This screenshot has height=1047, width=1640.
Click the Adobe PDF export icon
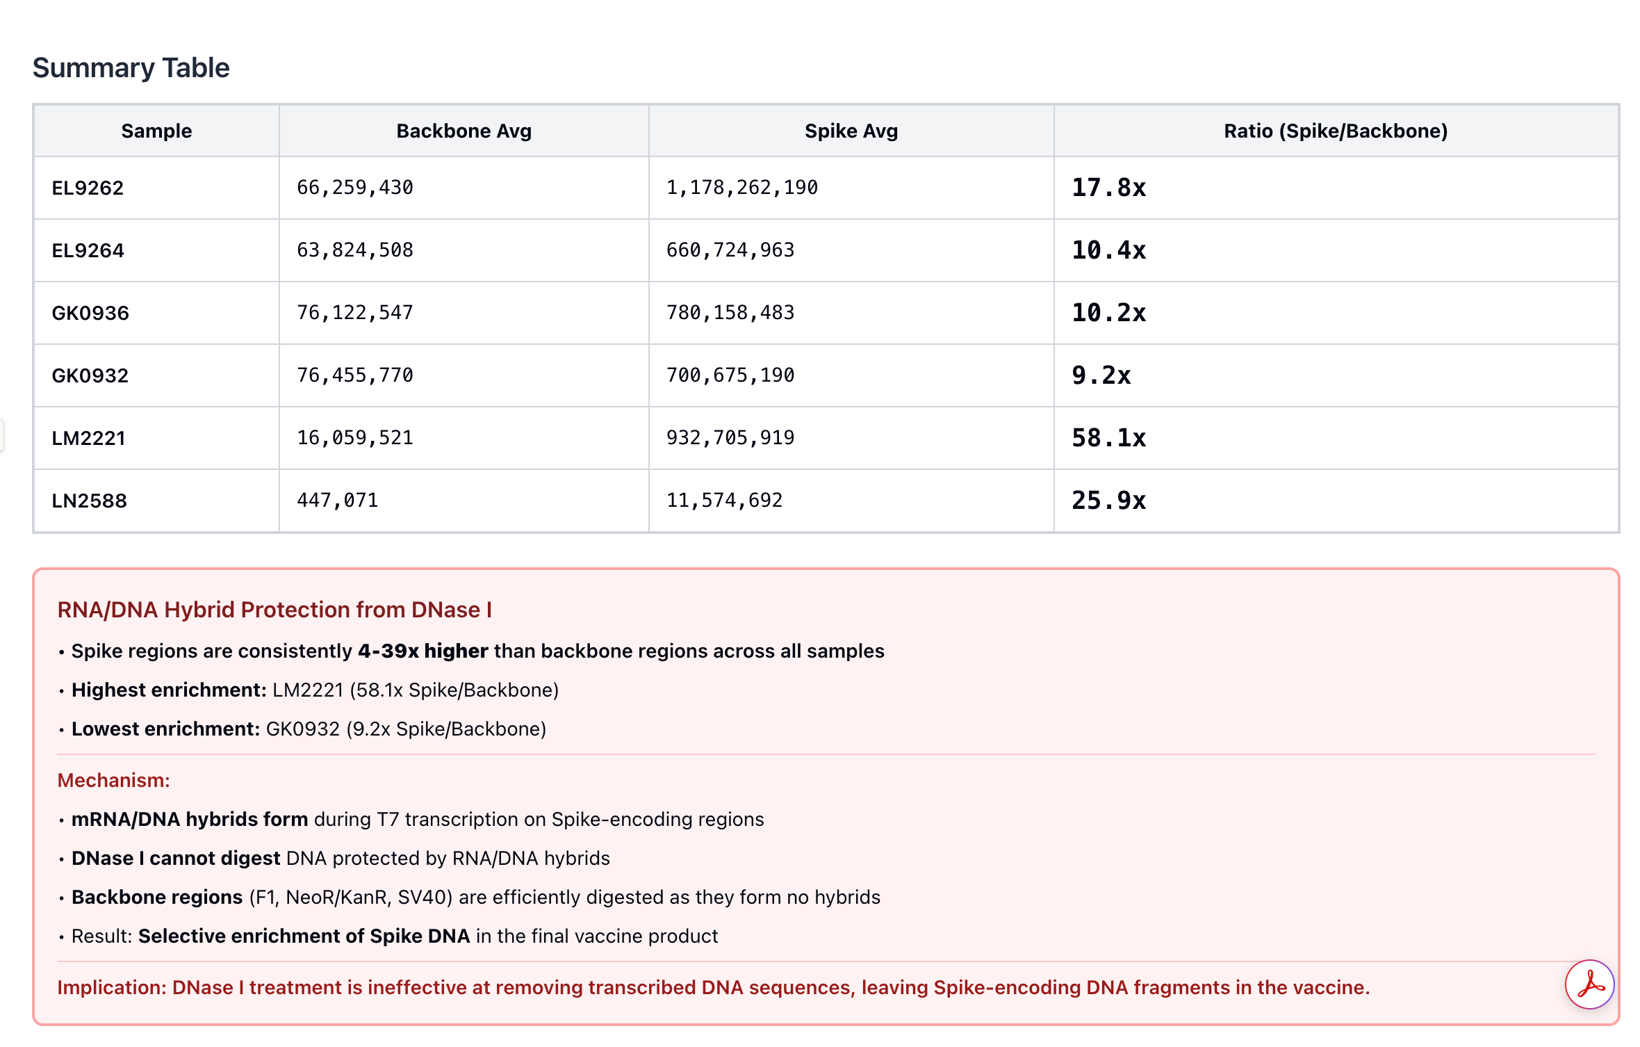tap(1589, 984)
